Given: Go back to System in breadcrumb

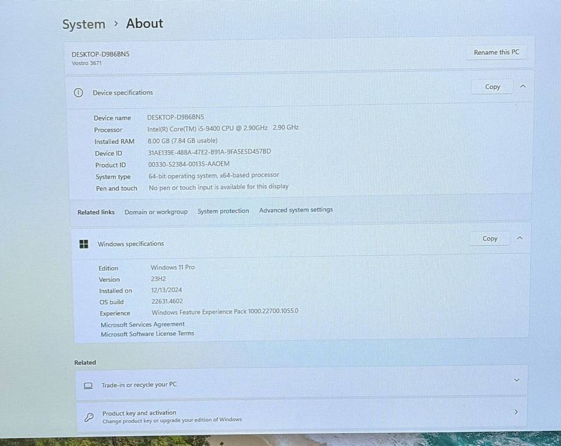Looking at the screenshot, I should 84,24.
